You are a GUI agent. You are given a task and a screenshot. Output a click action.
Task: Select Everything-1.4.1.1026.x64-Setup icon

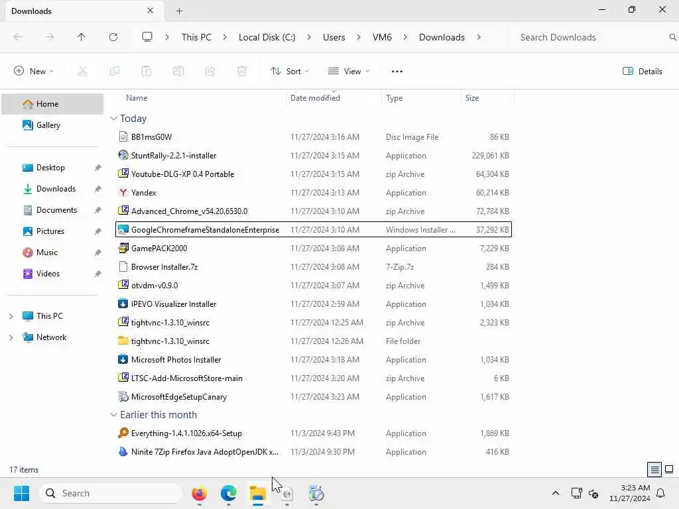point(123,433)
